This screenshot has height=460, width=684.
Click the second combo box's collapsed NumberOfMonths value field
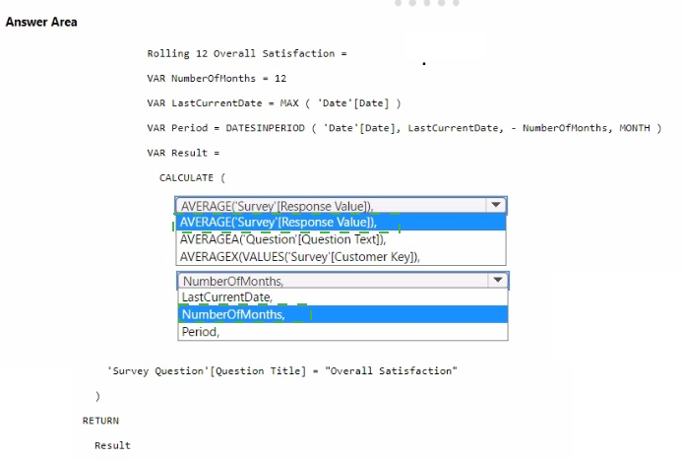330,281
